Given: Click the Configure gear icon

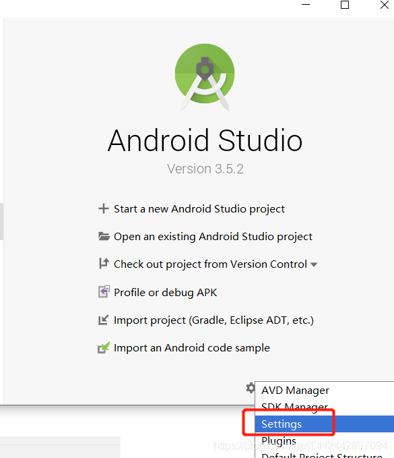Looking at the screenshot, I should pos(251,388).
